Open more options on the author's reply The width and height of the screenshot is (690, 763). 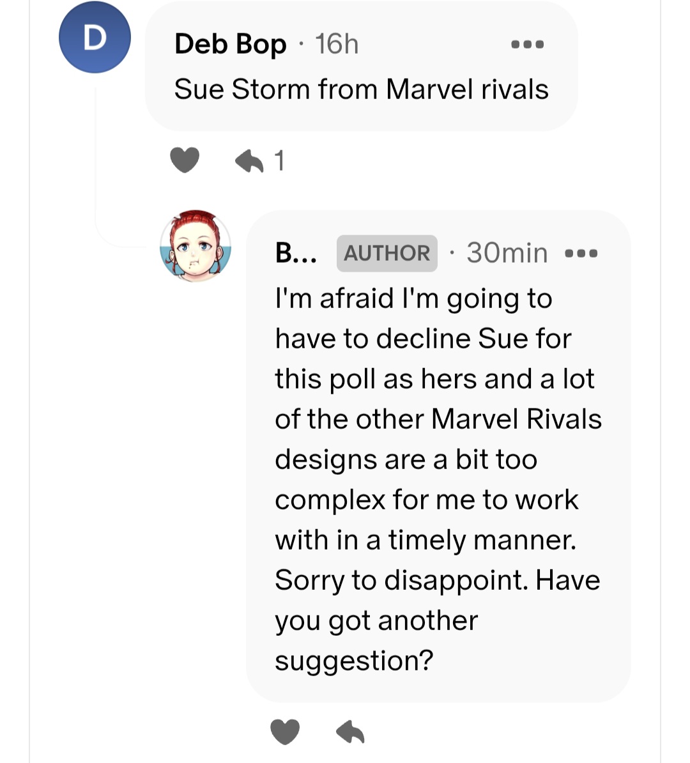pyautogui.click(x=581, y=253)
